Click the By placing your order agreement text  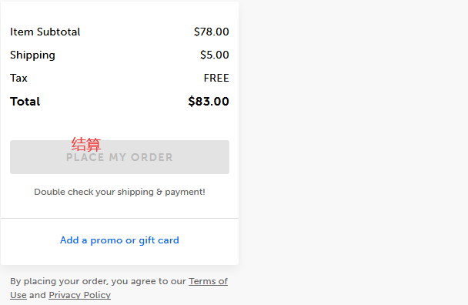(x=98, y=281)
